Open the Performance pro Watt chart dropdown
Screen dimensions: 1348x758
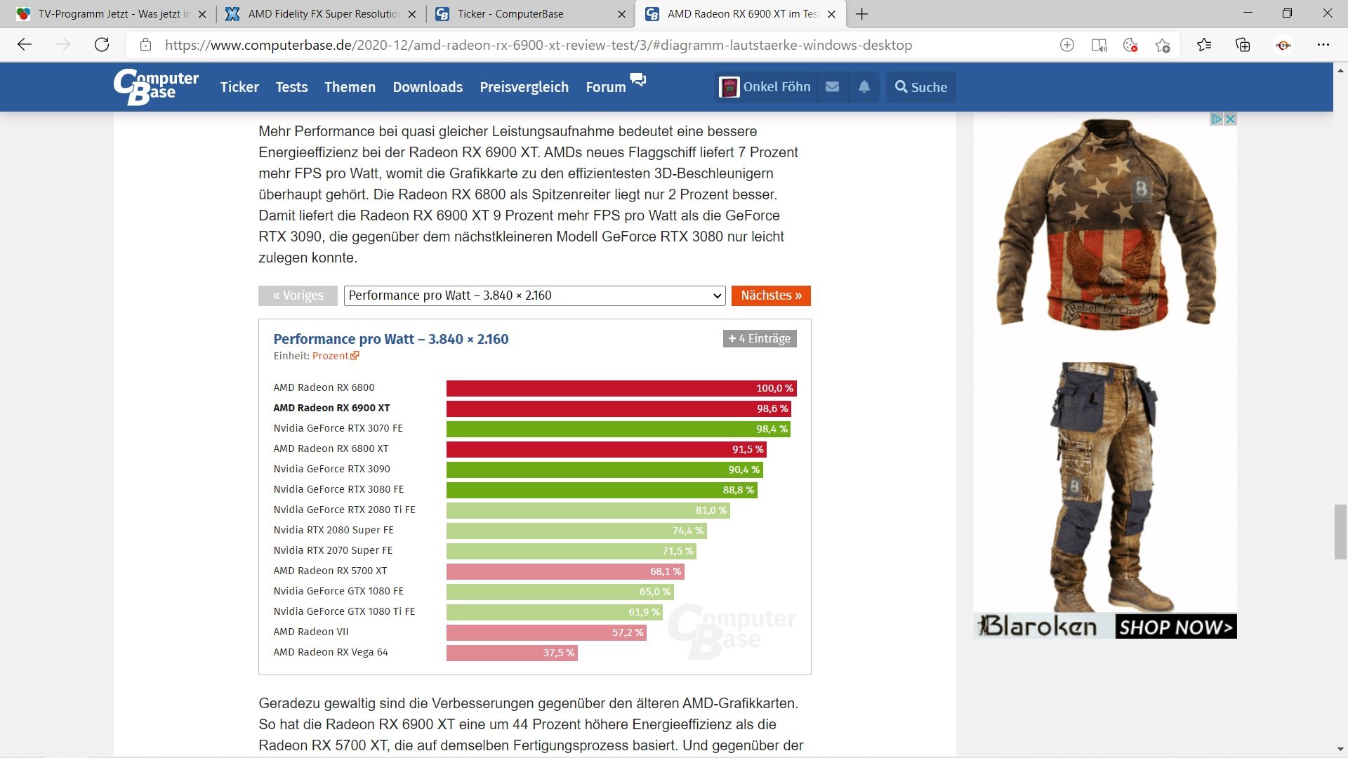(x=534, y=295)
